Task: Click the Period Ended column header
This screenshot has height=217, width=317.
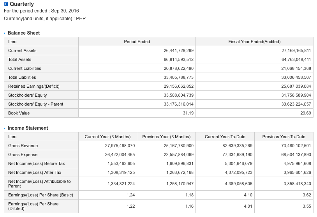Action: (x=137, y=42)
